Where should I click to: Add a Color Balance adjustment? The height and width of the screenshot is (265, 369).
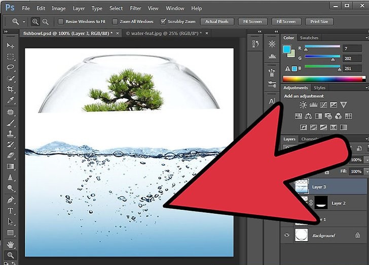point(308,116)
